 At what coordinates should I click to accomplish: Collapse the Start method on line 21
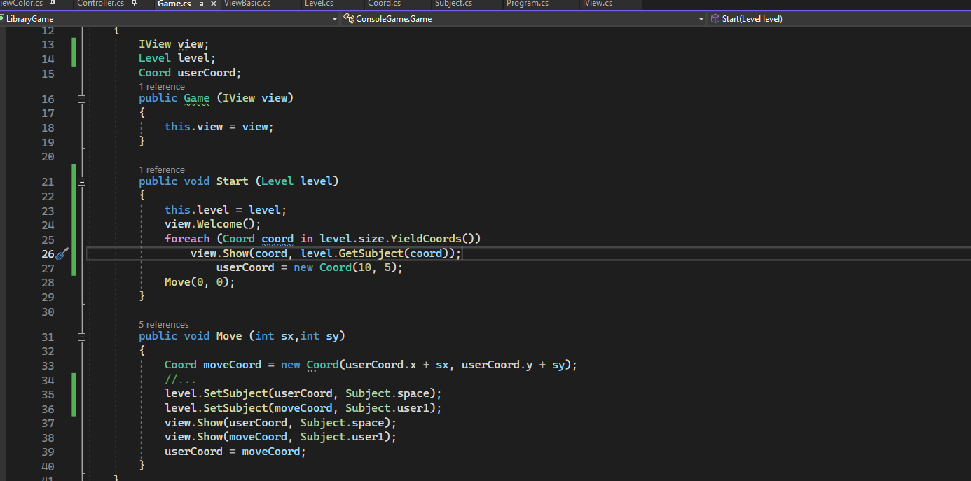[81, 182]
